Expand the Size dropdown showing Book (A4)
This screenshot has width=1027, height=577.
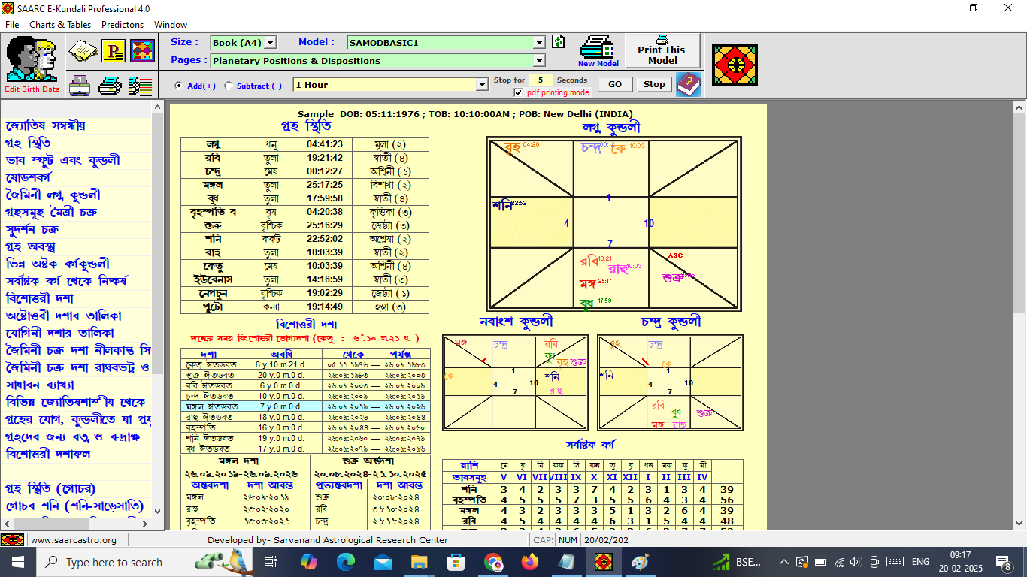pyautogui.click(x=271, y=43)
